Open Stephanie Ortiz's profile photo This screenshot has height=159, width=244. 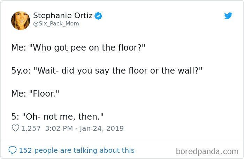pyautogui.click(x=21, y=21)
